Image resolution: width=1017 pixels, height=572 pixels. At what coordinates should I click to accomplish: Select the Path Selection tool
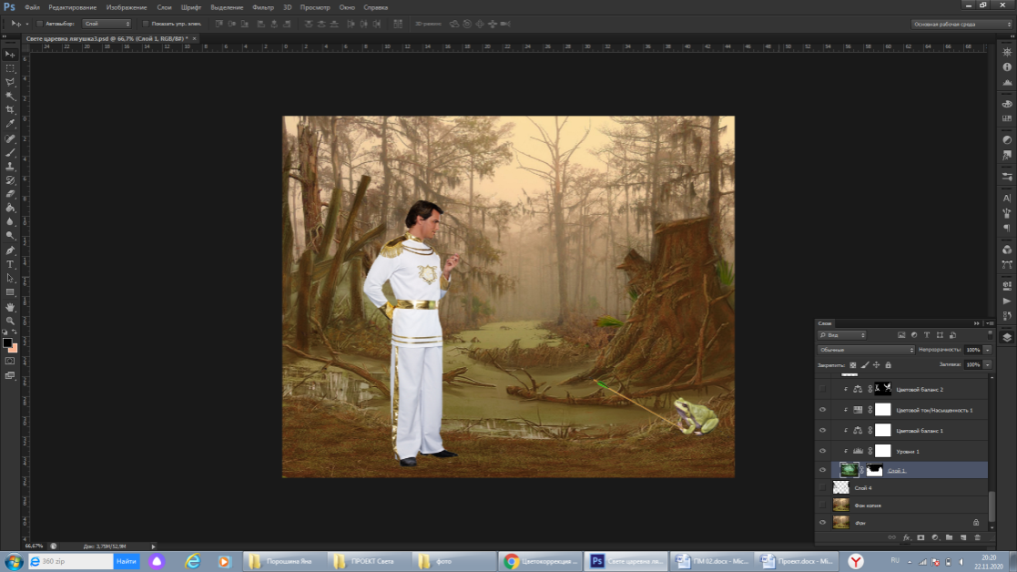tap(10, 278)
